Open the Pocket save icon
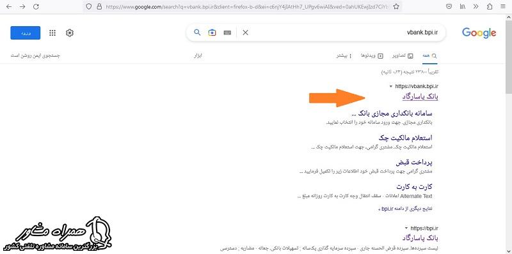This screenshot has height=254, width=512. 449,6
